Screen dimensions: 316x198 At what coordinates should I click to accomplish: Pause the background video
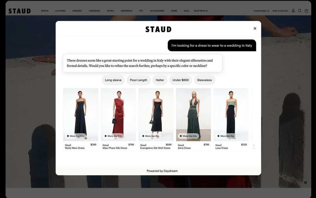coord(305,182)
